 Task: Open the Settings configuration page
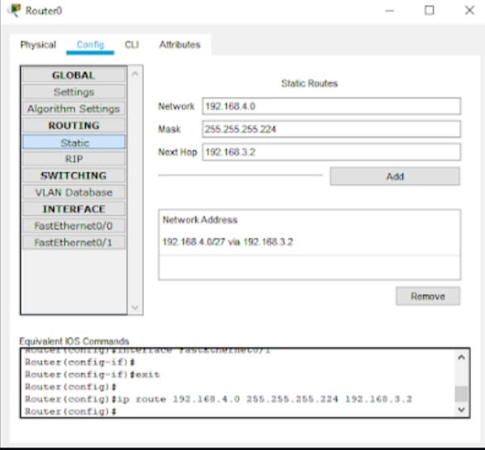tap(74, 92)
